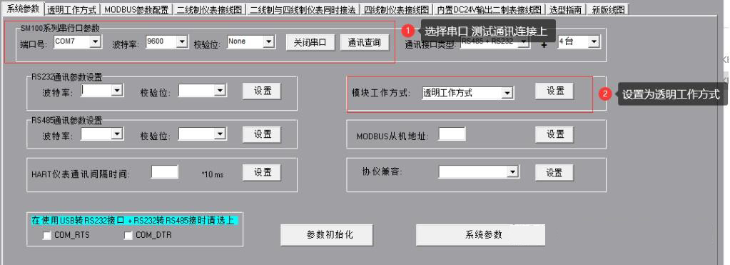Viewport: 730px width, 265px height.
Task: Click 设置 beside 协议兼容
Action: click(554, 173)
